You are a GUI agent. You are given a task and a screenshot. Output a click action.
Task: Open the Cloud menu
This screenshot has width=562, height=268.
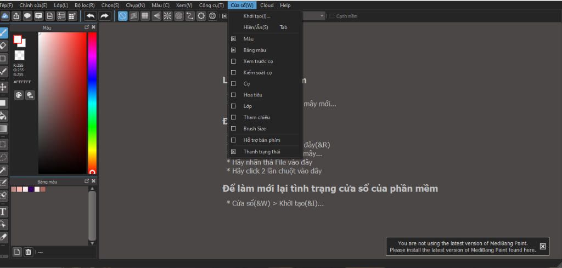click(267, 5)
